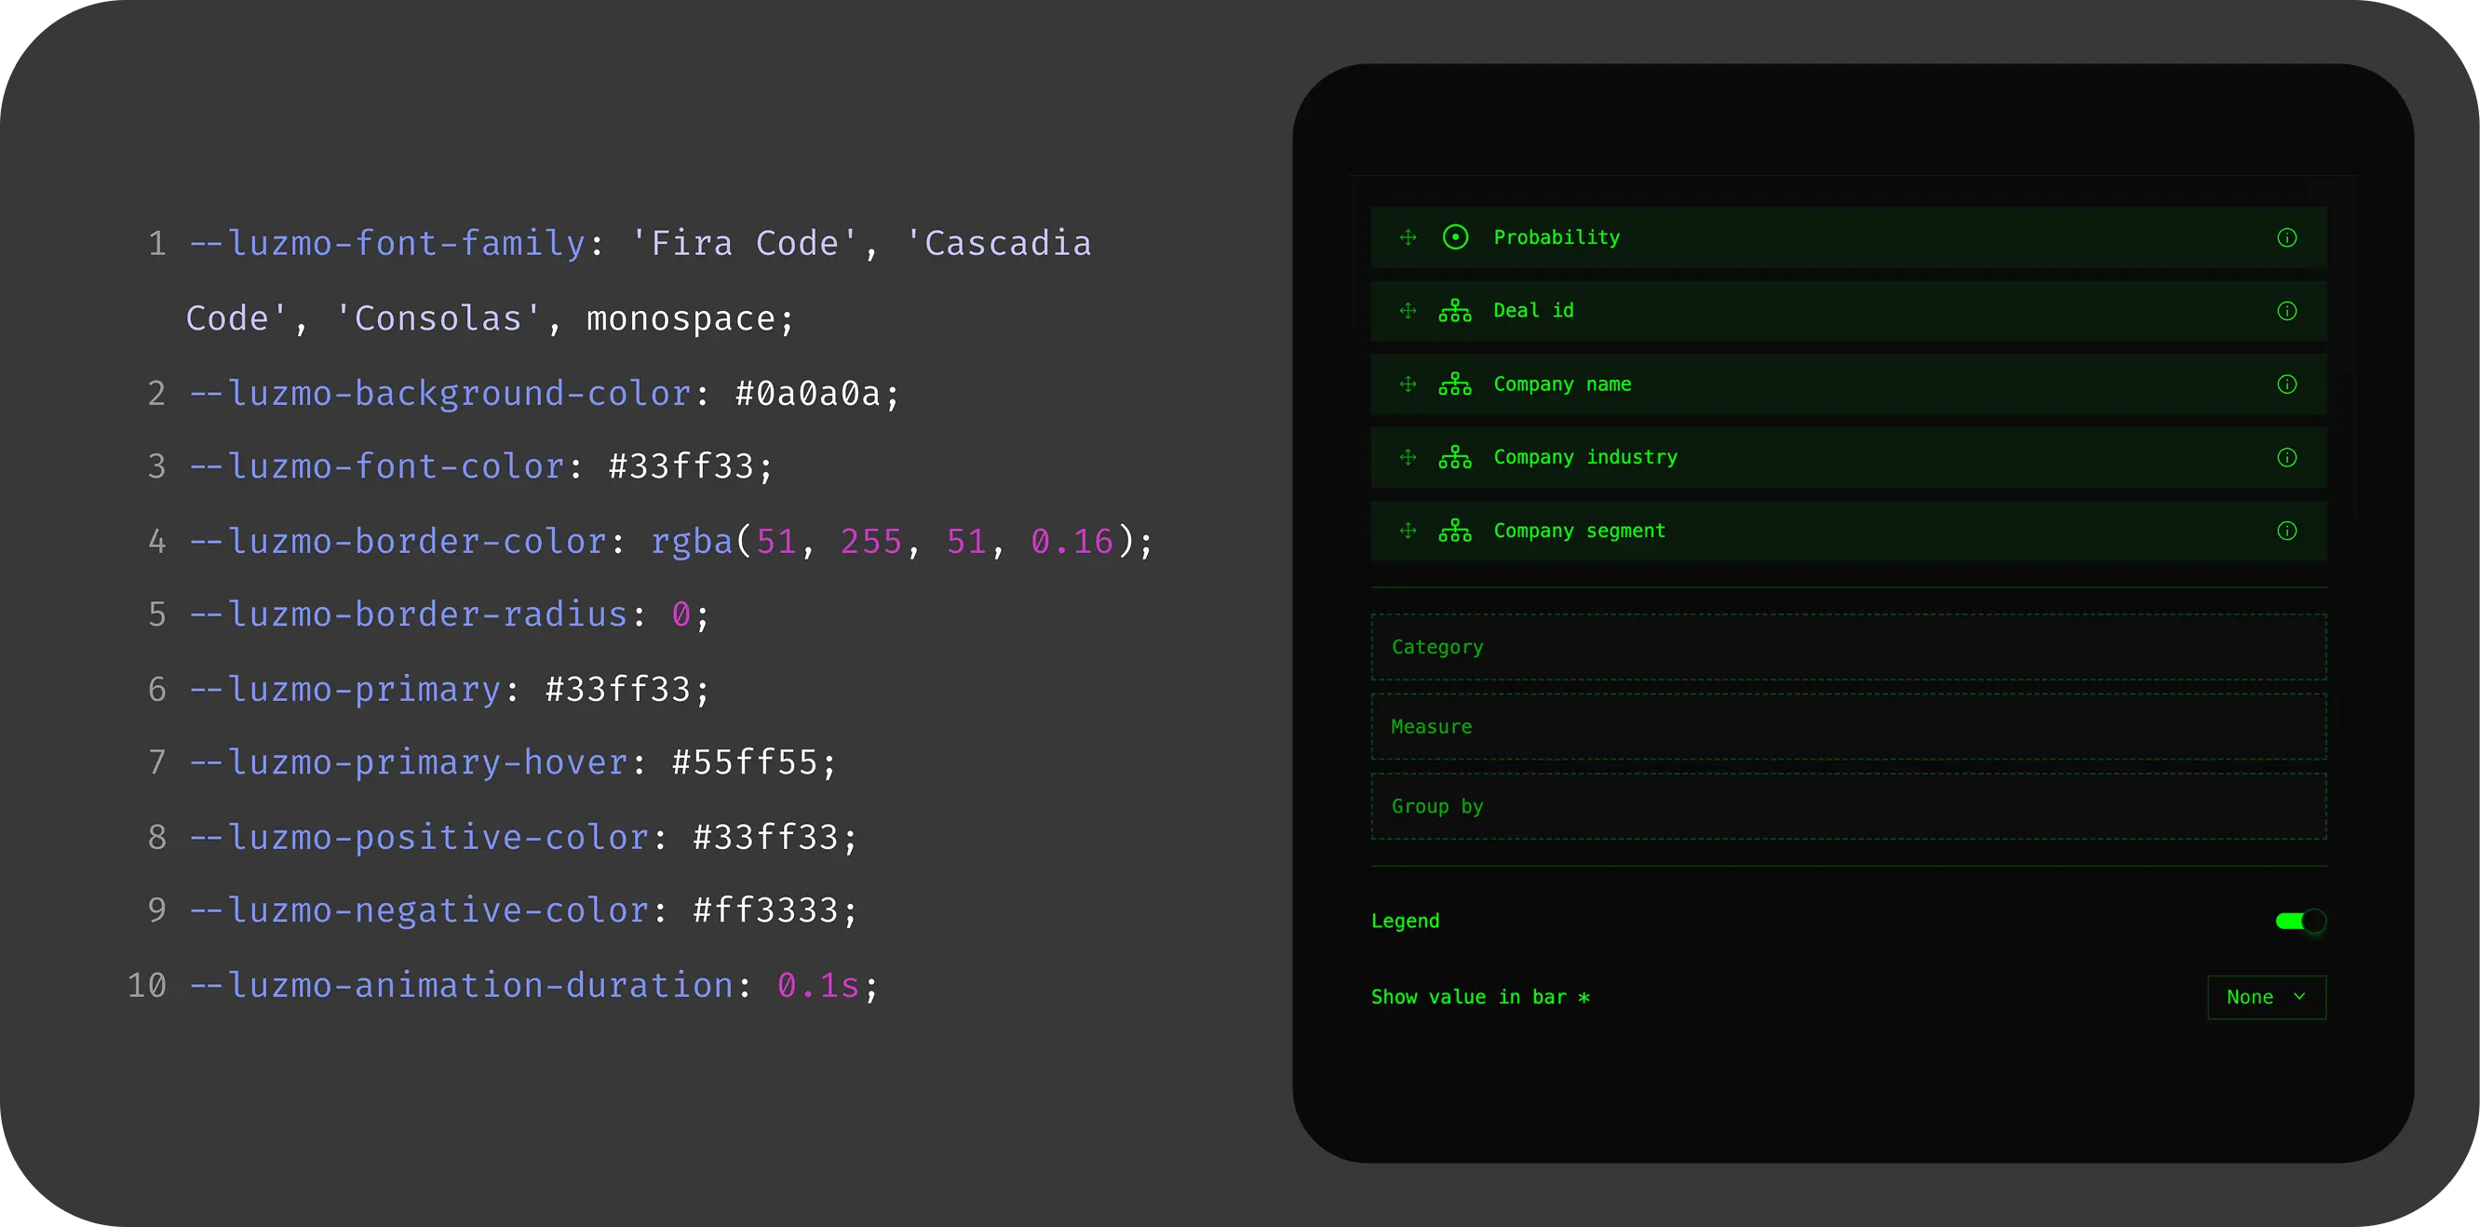Click the Company segment hierarchy icon
The width and height of the screenshot is (2480, 1227).
point(1455,531)
